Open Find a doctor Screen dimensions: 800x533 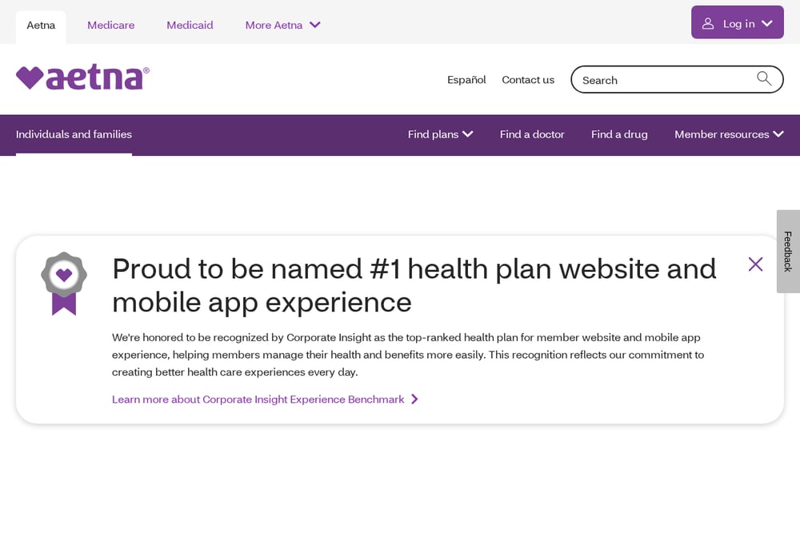point(532,134)
